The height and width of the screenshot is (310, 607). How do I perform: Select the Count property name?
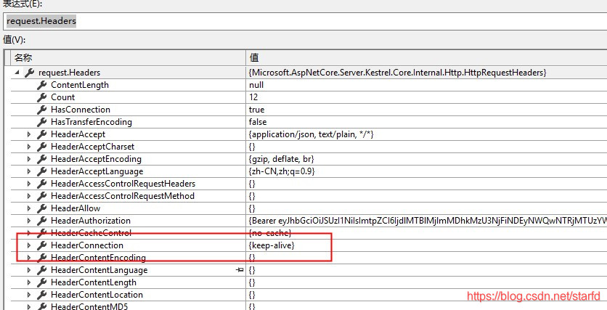click(62, 97)
